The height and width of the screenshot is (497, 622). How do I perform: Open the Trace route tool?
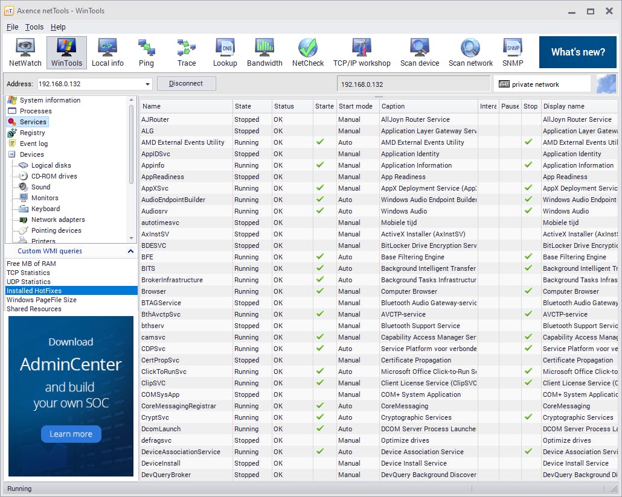pyautogui.click(x=187, y=52)
